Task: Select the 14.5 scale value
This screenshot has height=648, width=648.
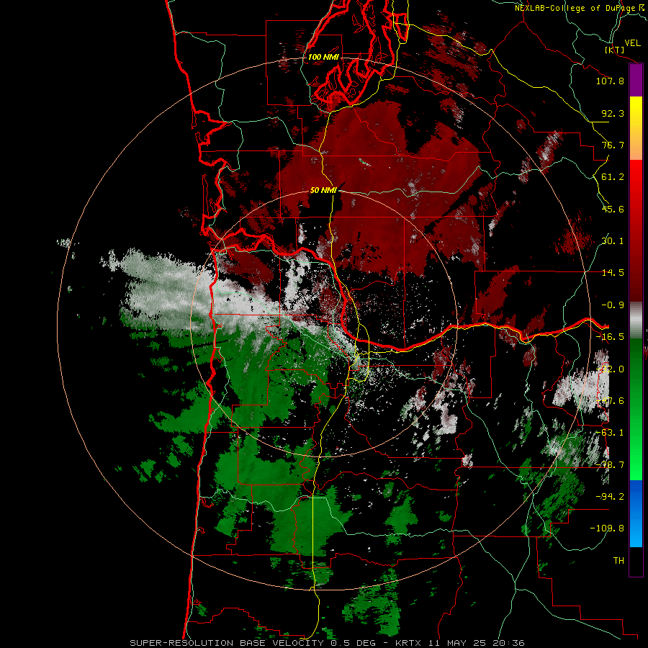Action: coord(613,273)
